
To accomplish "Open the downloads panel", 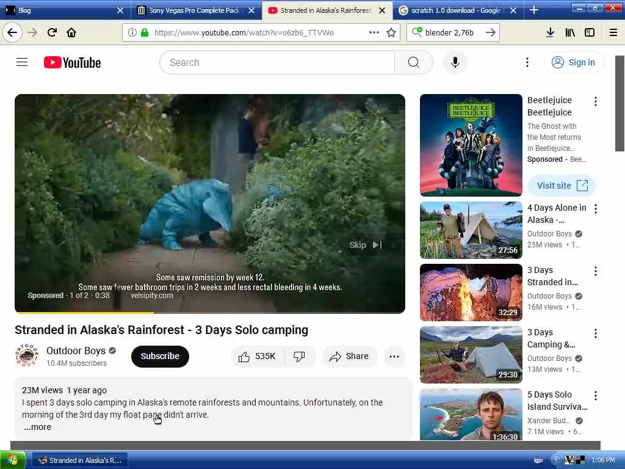I will click(x=551, y=32).
